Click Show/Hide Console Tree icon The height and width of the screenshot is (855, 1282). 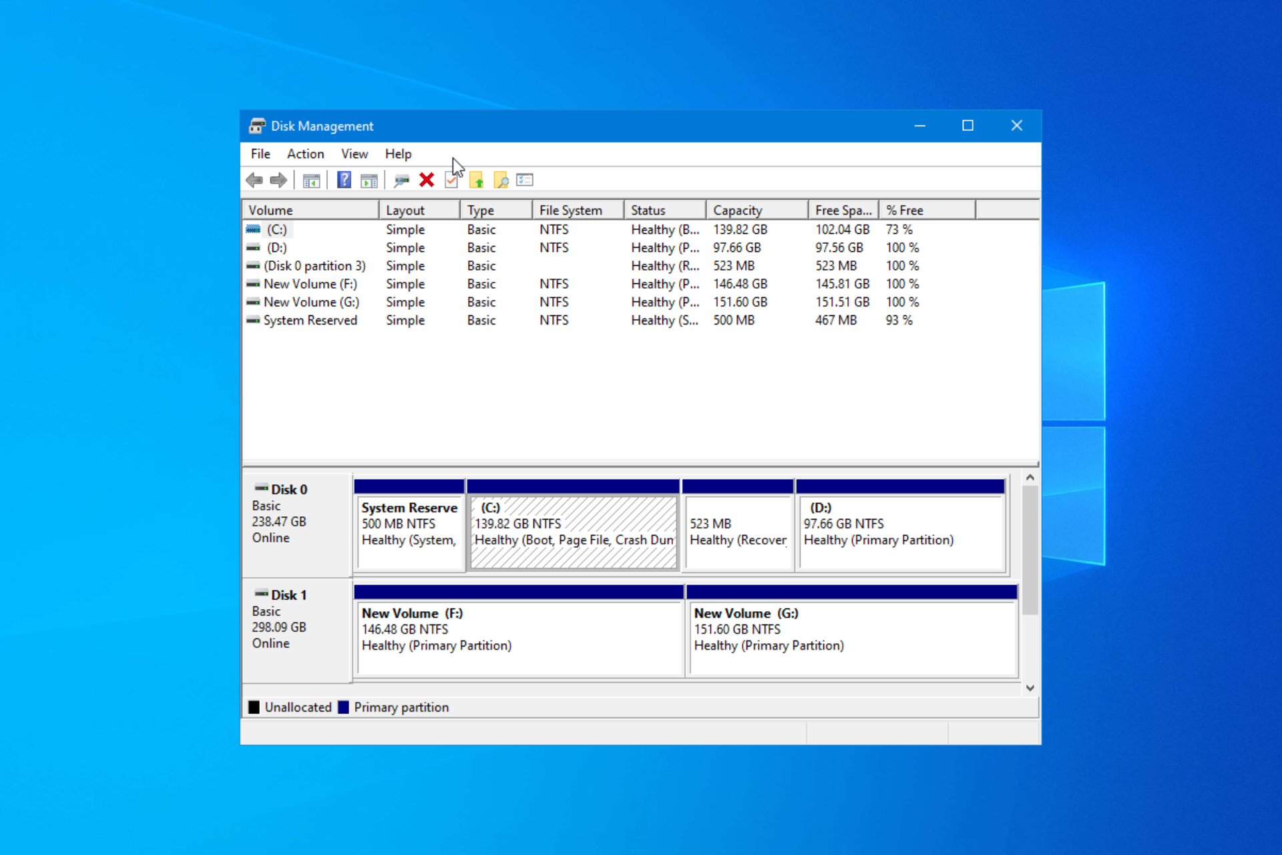click(x=311, y=180)
